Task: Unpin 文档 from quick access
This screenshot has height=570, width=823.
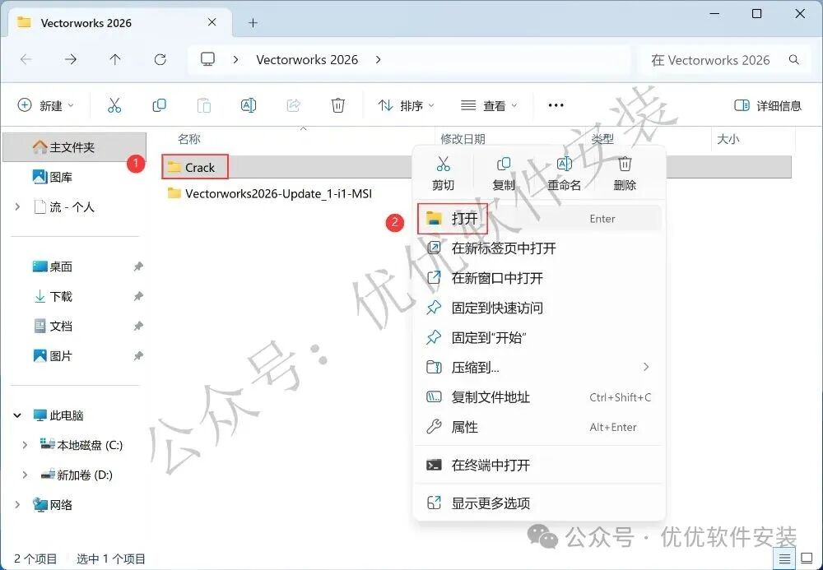Action: tap(138, 327)
